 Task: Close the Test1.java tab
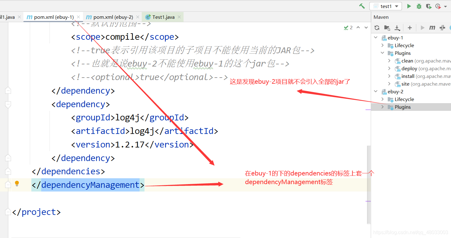coord(179,17)
